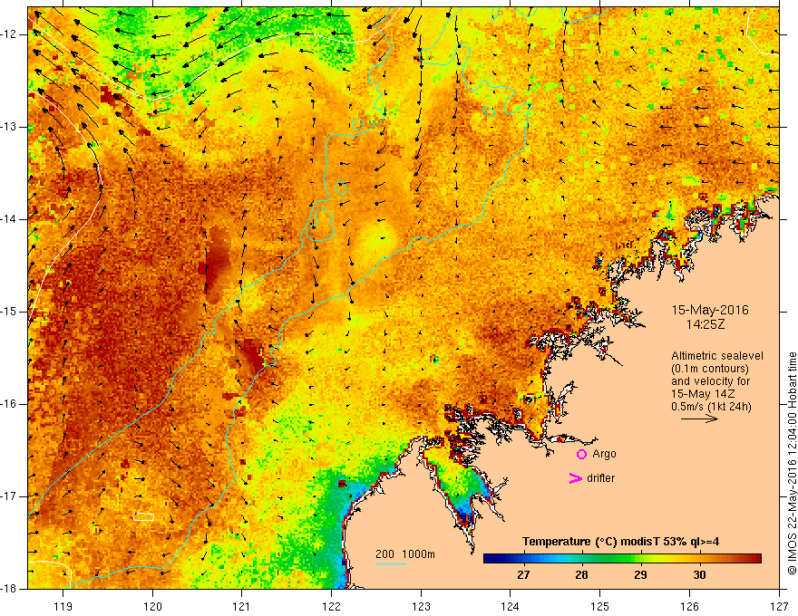
Task: Click the 0.5m/s velocity scale arrow
Action: click(699, 419)
